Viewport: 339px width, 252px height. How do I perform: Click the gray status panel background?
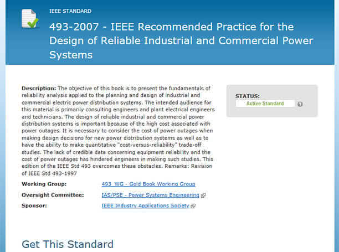[272, 112]
